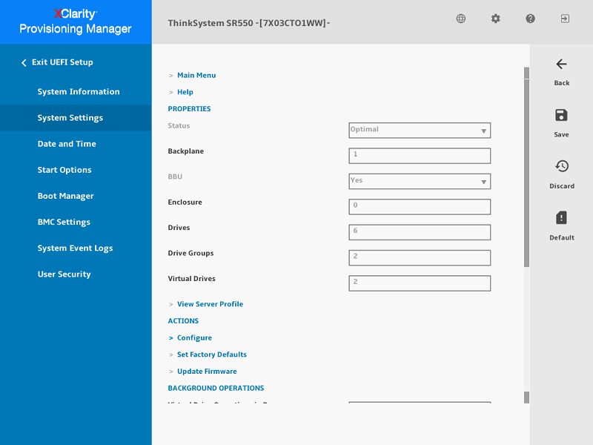Click the Help link
The width and height of the screenshot is (593, 445).
[x=185, y=92]
